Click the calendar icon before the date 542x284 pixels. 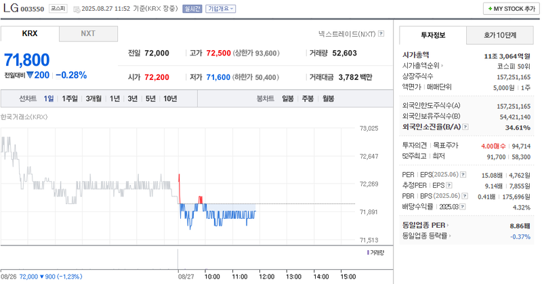(77, 9)
